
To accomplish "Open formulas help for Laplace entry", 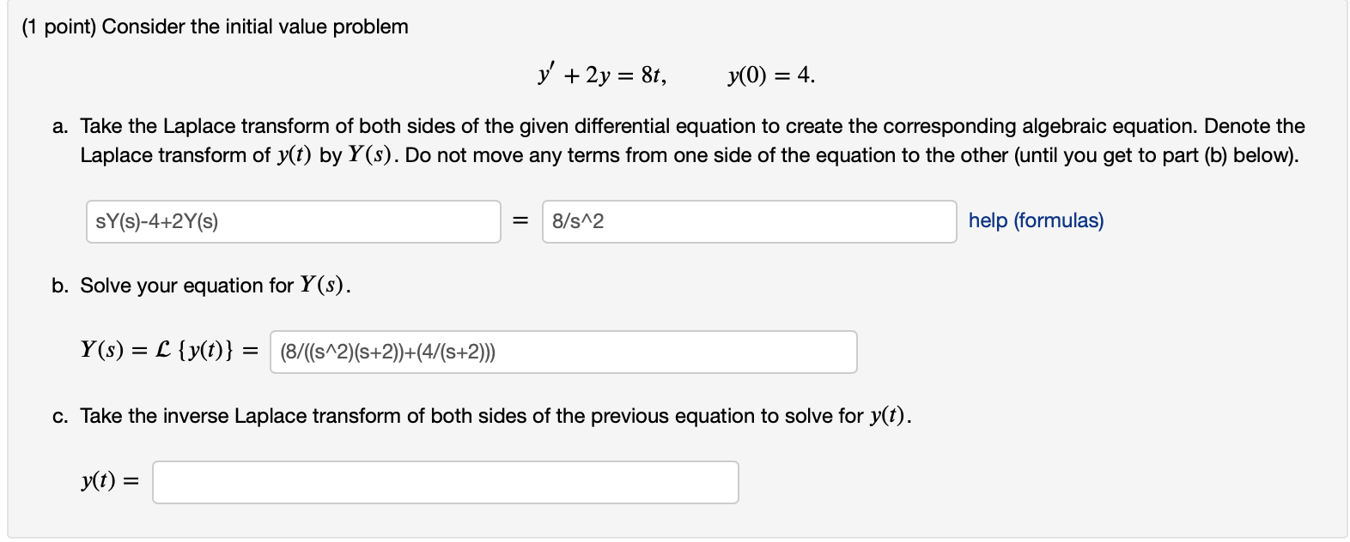I will point(1037,220).
